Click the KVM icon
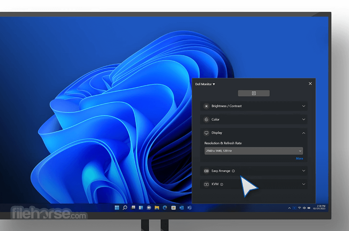This screenshot has width=349, height=231. (x=206, y=184)
